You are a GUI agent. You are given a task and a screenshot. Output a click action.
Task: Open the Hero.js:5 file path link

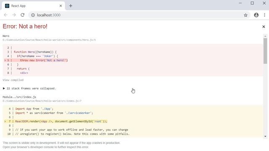(x=49, y=40)
